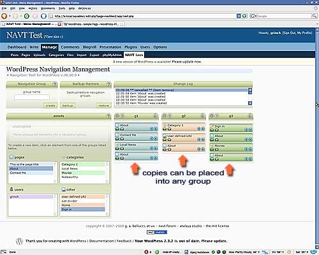Click the group name input field

point(32,97)
